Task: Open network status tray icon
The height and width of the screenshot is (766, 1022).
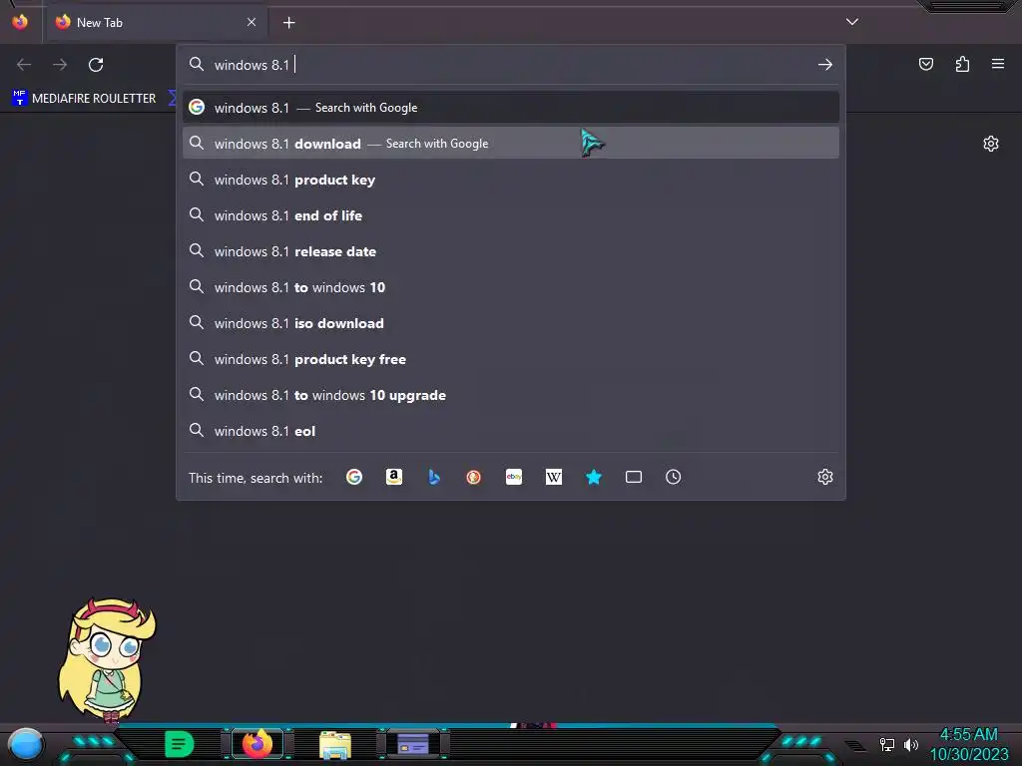Action: tap(887, 744)
